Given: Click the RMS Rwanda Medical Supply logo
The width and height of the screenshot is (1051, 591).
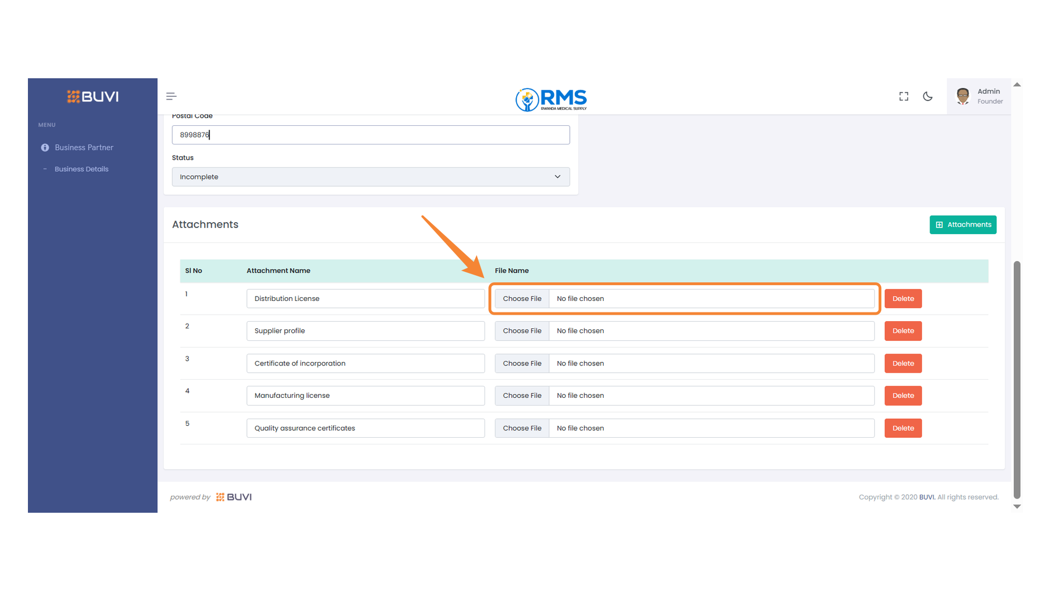Looking at the screenshot, I should [x=550, y=100].
